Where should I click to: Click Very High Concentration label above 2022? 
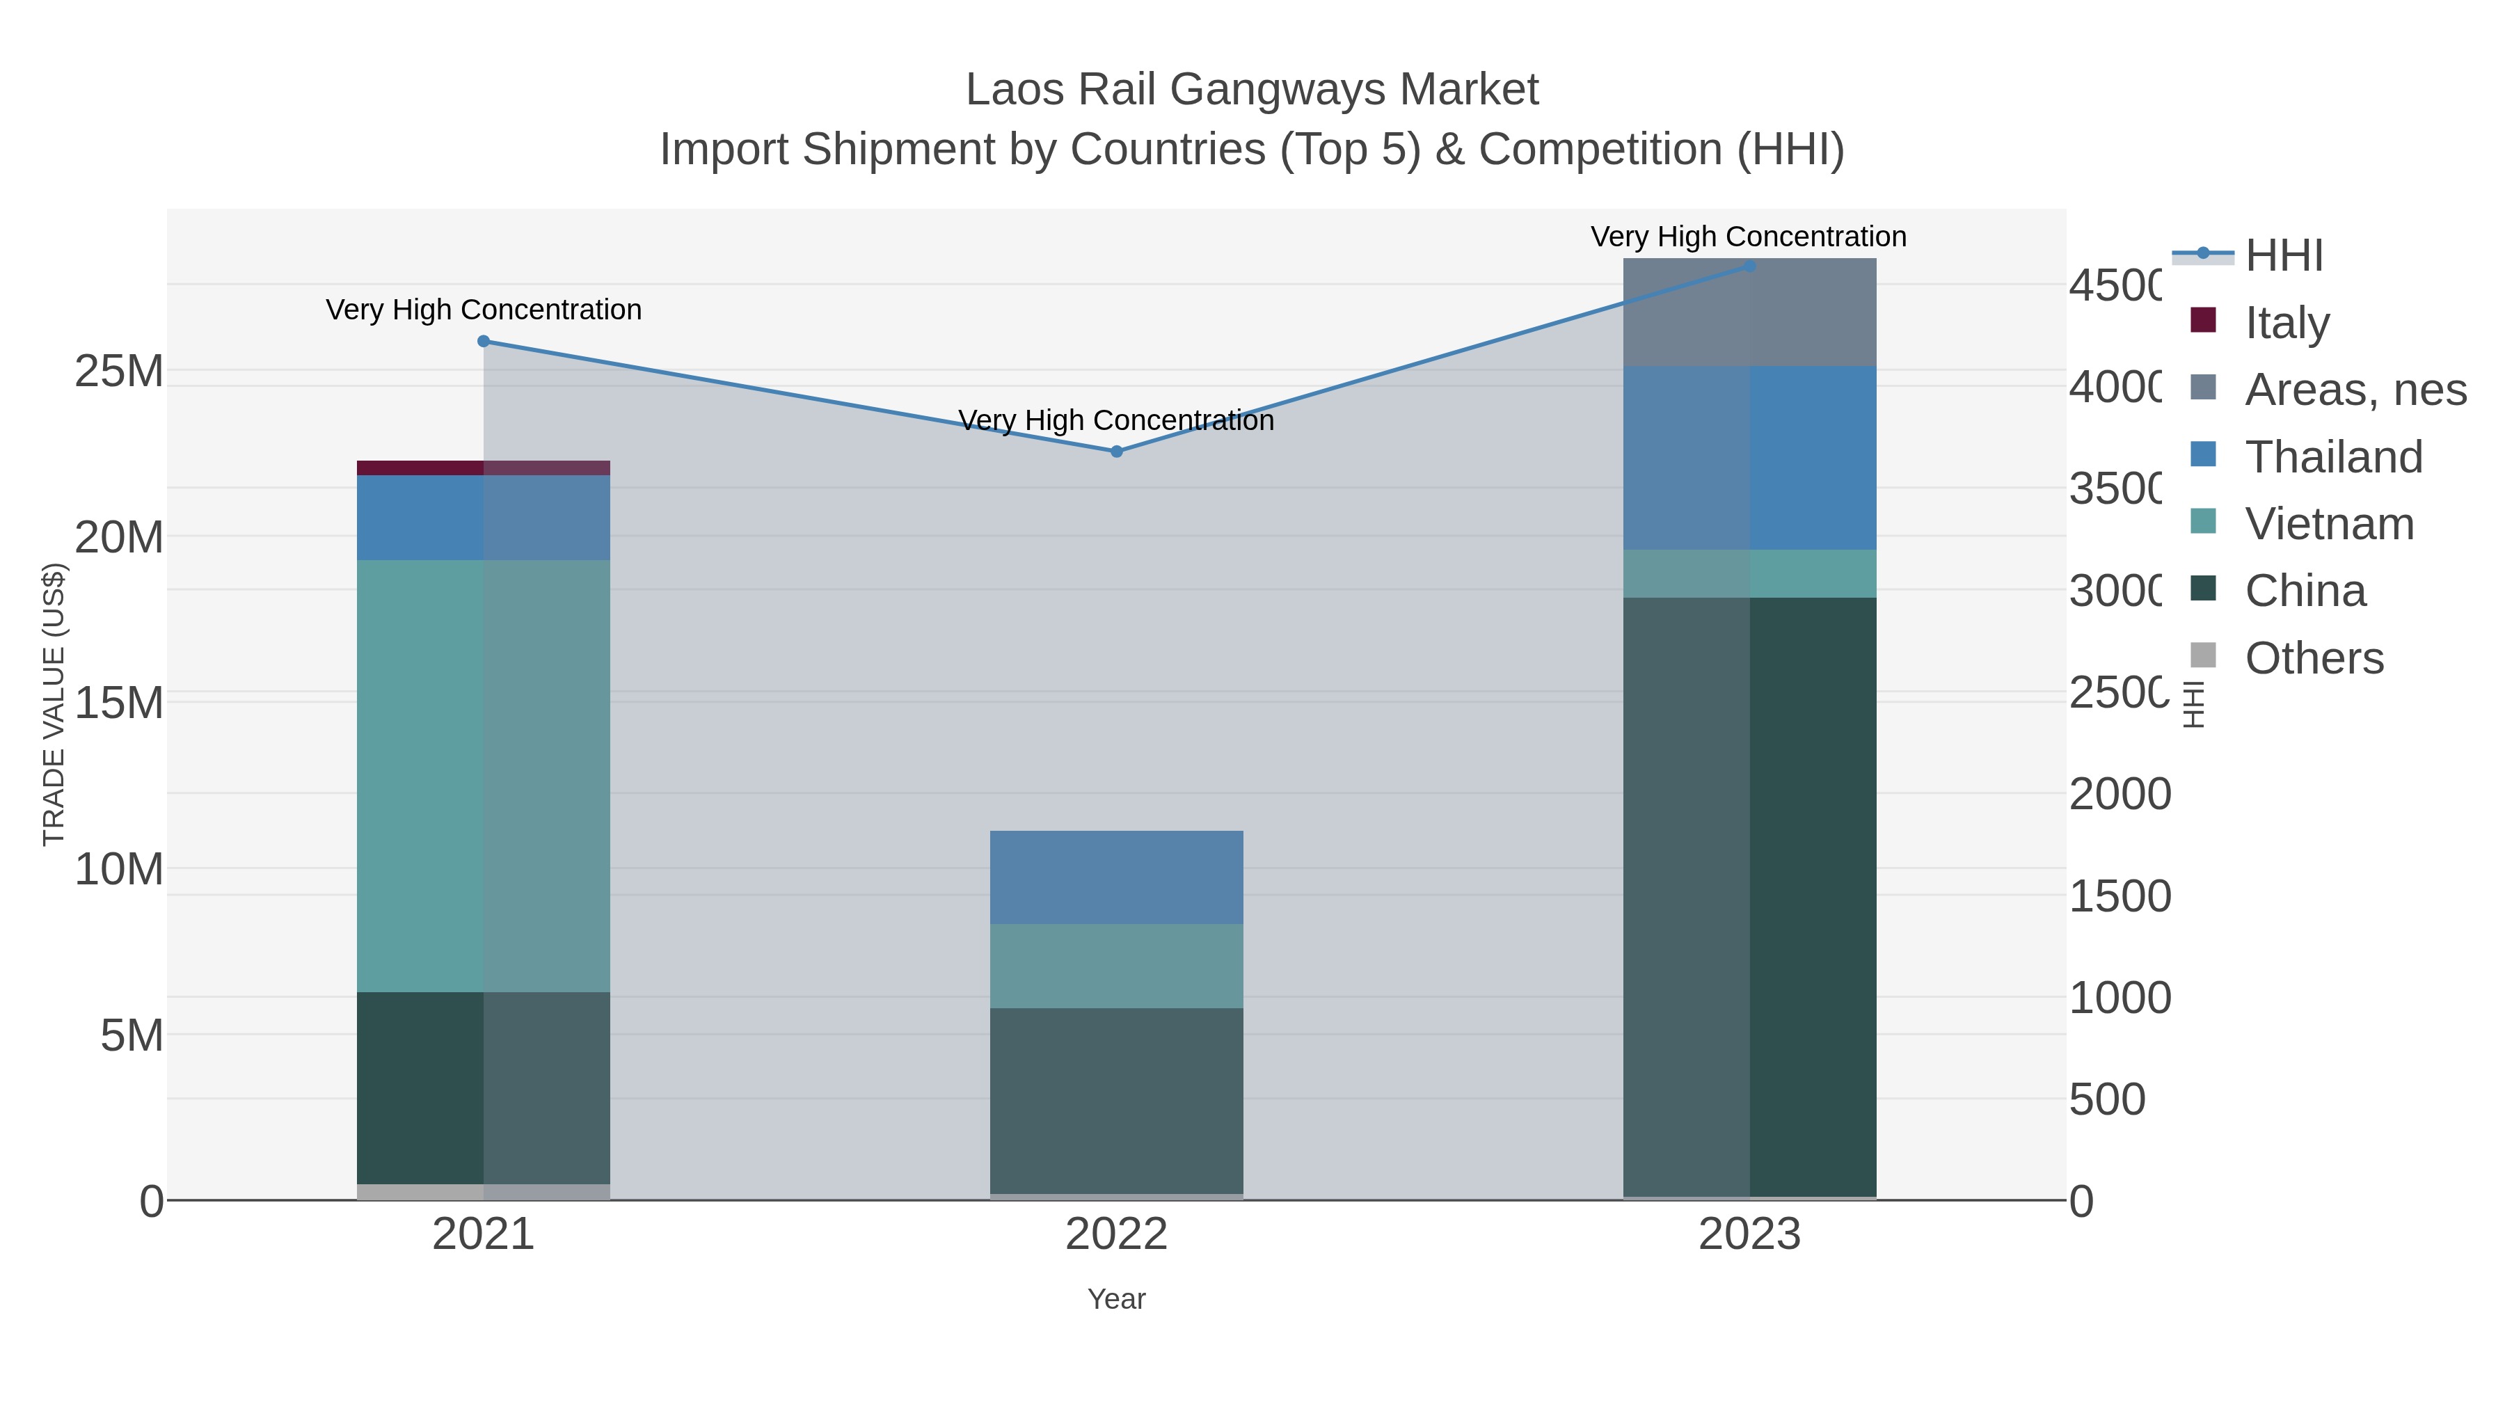(x=1116, y=420)
